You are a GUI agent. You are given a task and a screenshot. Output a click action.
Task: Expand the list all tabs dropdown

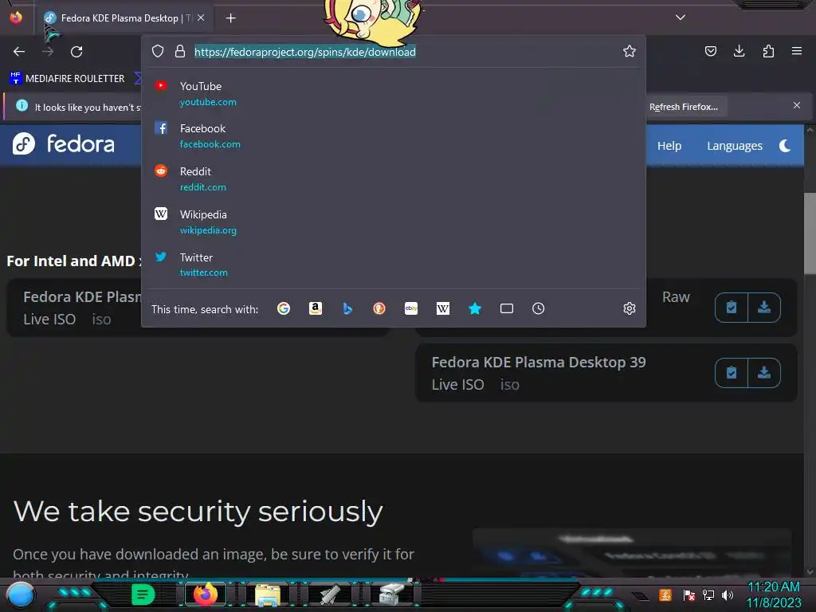pyautogui.click(x=681, y=18)
